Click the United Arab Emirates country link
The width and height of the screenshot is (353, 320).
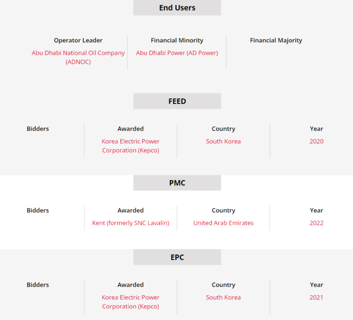pyautogui.click(x=223, y=223)
